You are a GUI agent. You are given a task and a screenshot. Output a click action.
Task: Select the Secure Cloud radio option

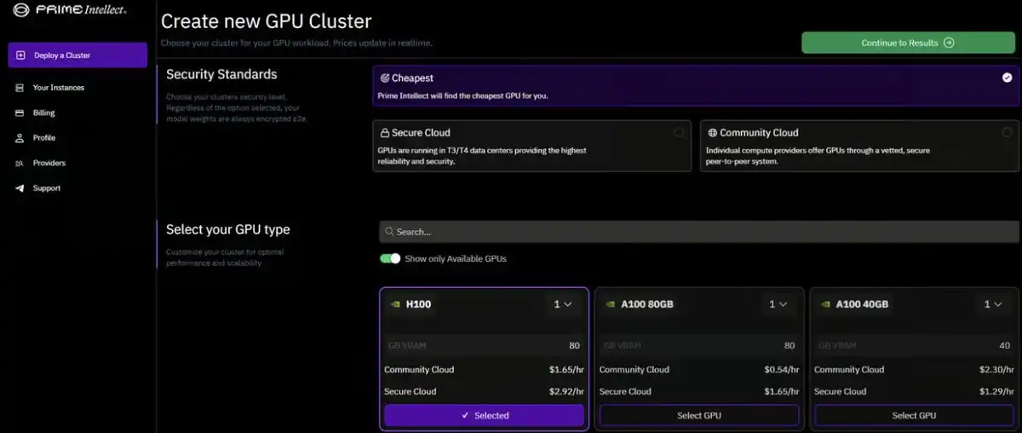click(x=679, y=133)
